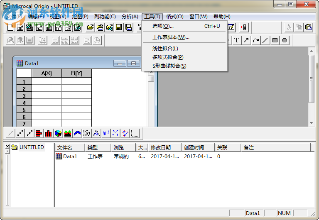Select the Text tool 'T' icon
This screenshot has width=319, height=220.
pos(237,40)
